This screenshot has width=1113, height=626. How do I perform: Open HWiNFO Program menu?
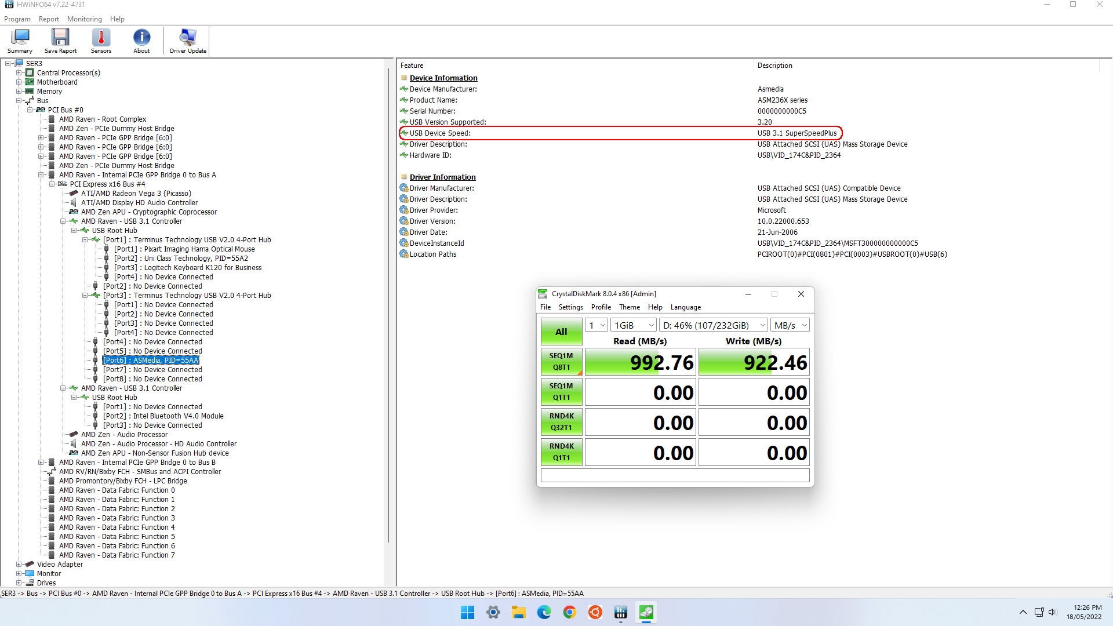(17, 19)
